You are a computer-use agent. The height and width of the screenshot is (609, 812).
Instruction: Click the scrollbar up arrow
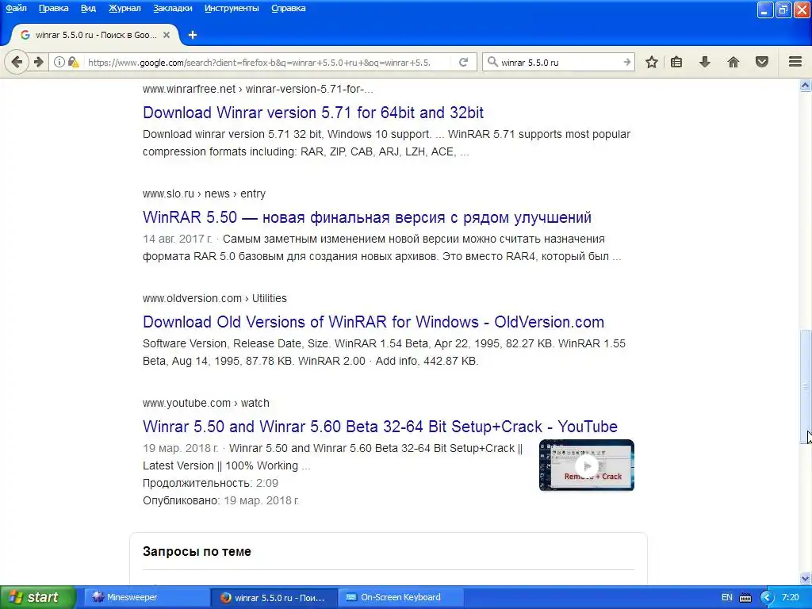tap(806, 86)
